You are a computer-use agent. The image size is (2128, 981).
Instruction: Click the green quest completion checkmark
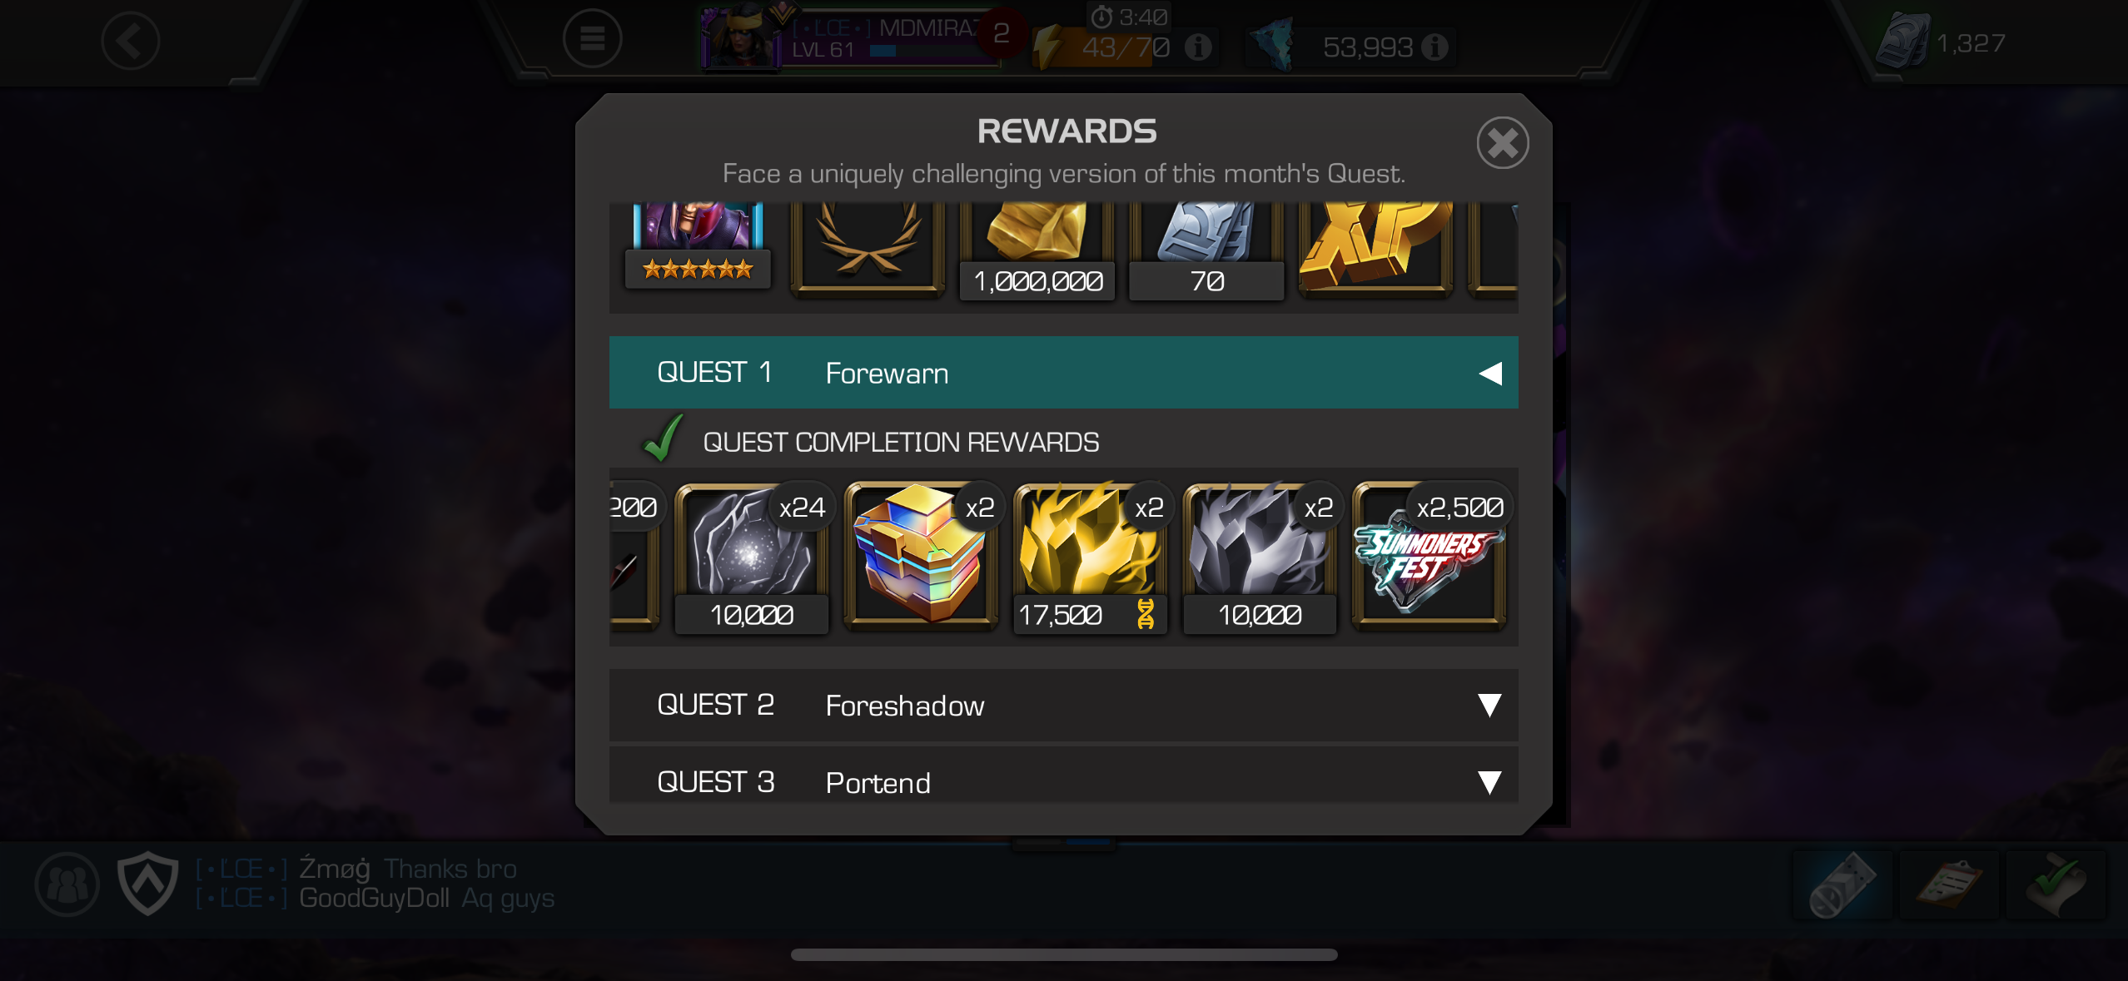point(663,438)
